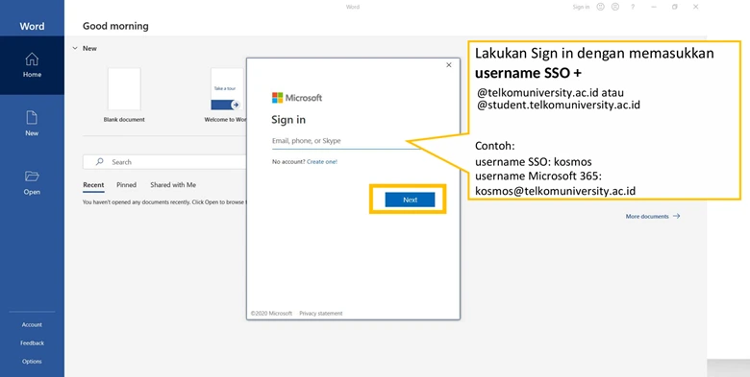The height and width of the screenshot is (377, 750).
Task: Switch to the Shared with Me tab
Action: 173,185
